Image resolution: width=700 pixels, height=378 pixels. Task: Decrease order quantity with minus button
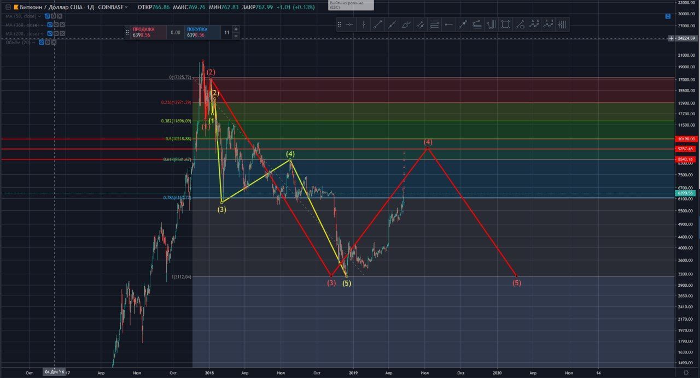tap(236, 36)
